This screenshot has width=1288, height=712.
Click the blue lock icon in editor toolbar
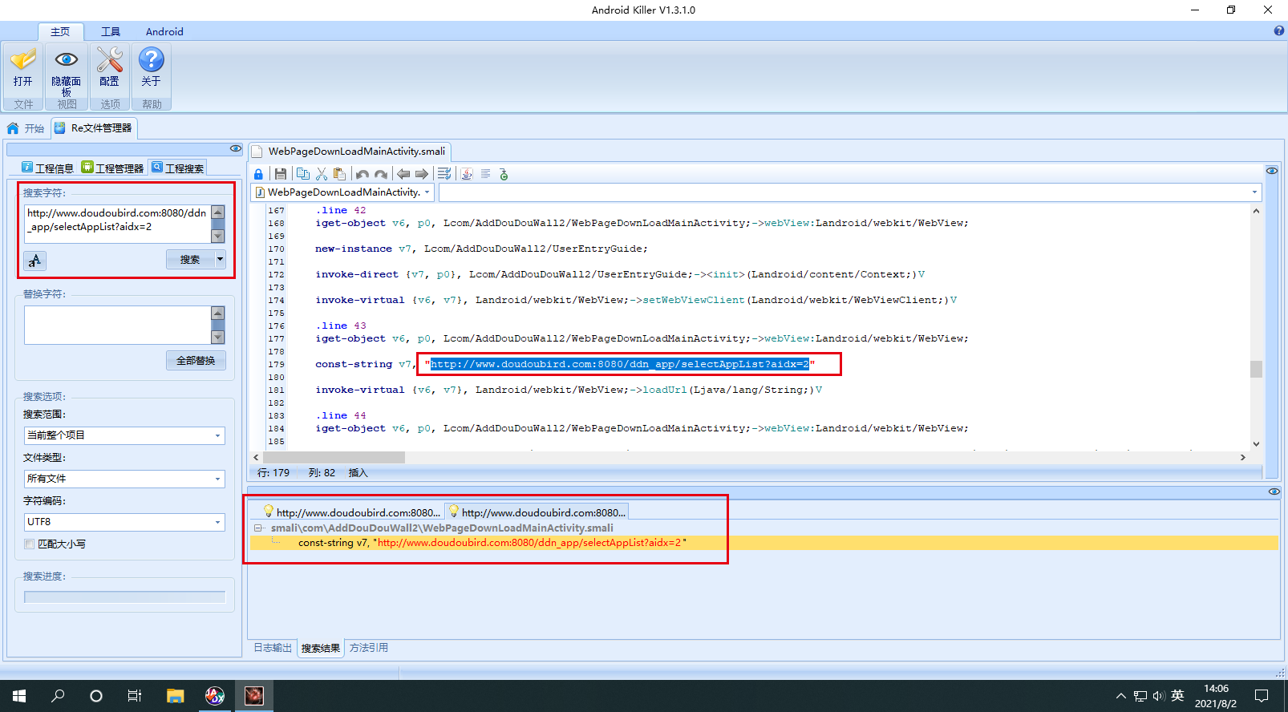click(258, 174)
